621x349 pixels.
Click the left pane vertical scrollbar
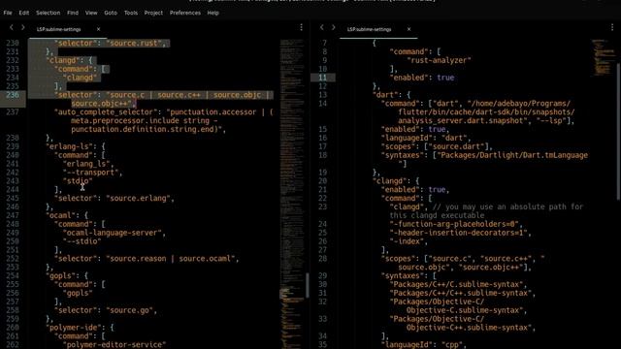308,285
